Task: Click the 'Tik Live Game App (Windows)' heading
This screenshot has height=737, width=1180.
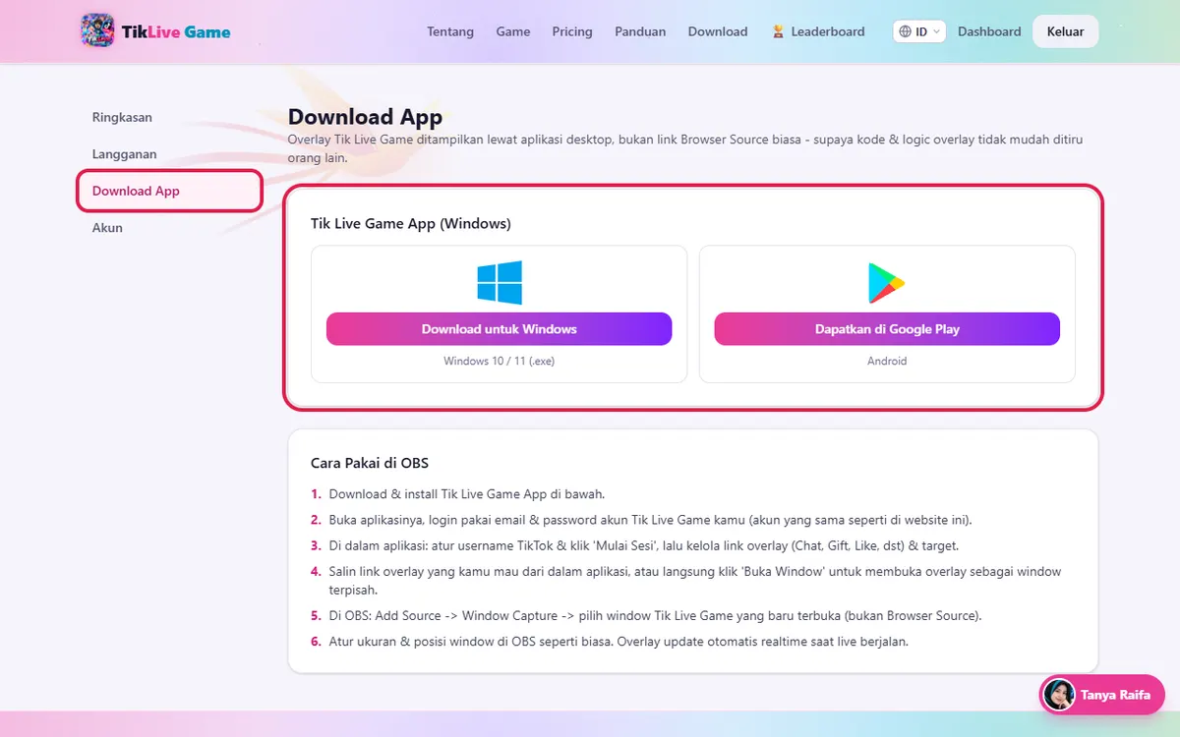Action: (x=411, y=223)
